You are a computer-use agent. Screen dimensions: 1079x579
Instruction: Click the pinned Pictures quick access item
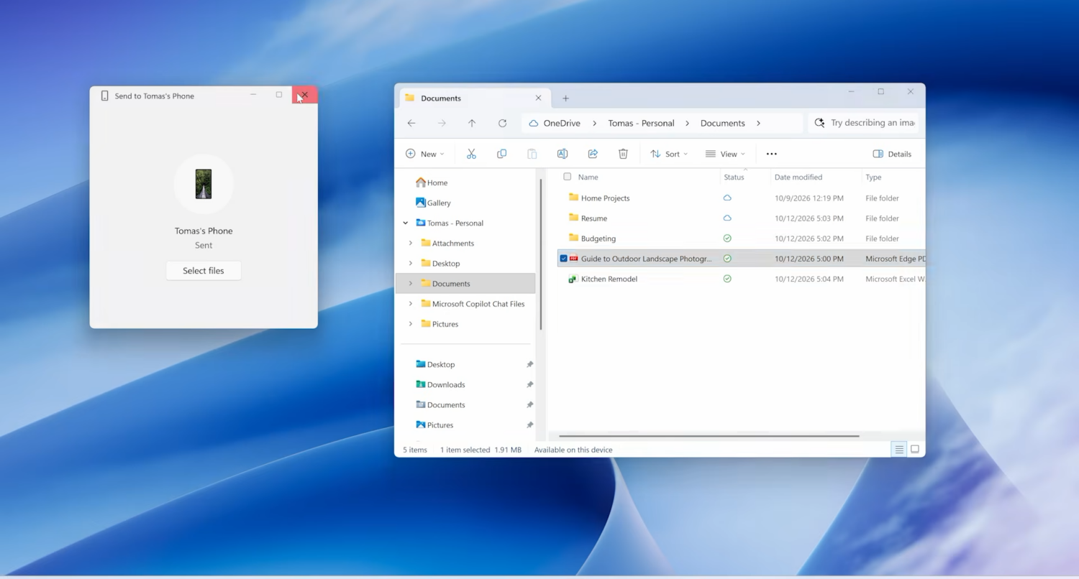point(434,425)
